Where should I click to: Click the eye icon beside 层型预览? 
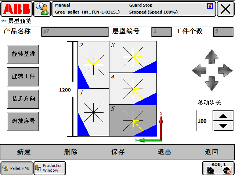pyautogui.click(x=4, y=21)
